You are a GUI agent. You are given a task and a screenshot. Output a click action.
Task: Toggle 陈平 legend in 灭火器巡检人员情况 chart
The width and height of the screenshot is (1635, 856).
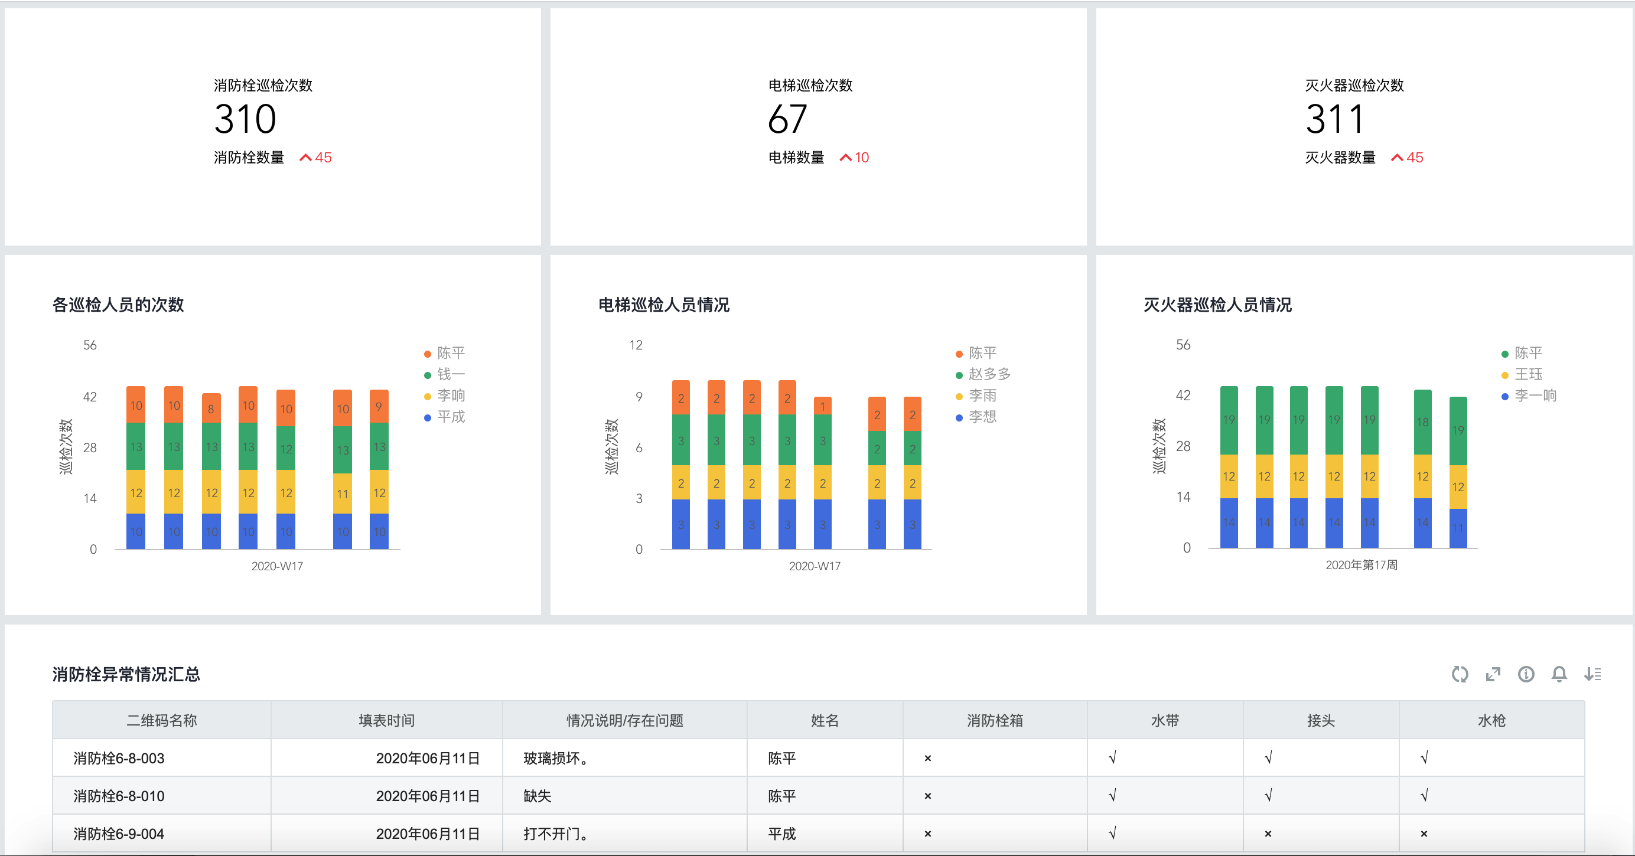(1522, 353)
